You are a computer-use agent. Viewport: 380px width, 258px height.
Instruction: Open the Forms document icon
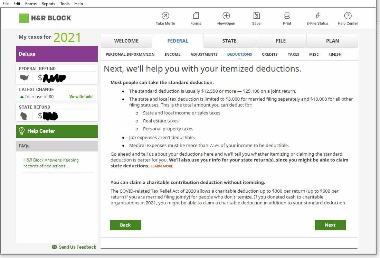coord(196,16)
